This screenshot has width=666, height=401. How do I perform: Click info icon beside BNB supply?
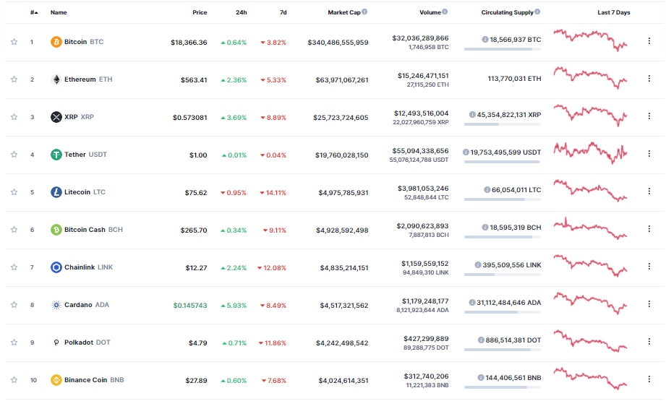(x=481, y=378)
